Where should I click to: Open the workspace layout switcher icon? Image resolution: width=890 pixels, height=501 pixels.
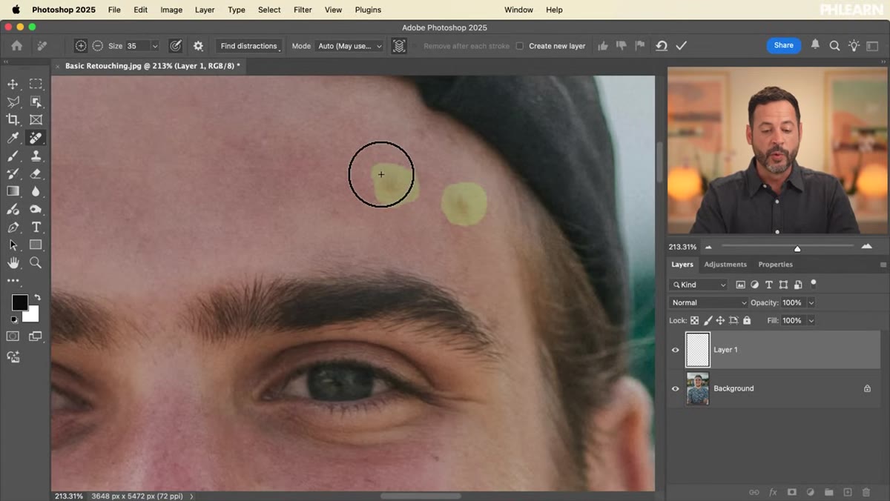pyautogui.click(x=873, y=46)
